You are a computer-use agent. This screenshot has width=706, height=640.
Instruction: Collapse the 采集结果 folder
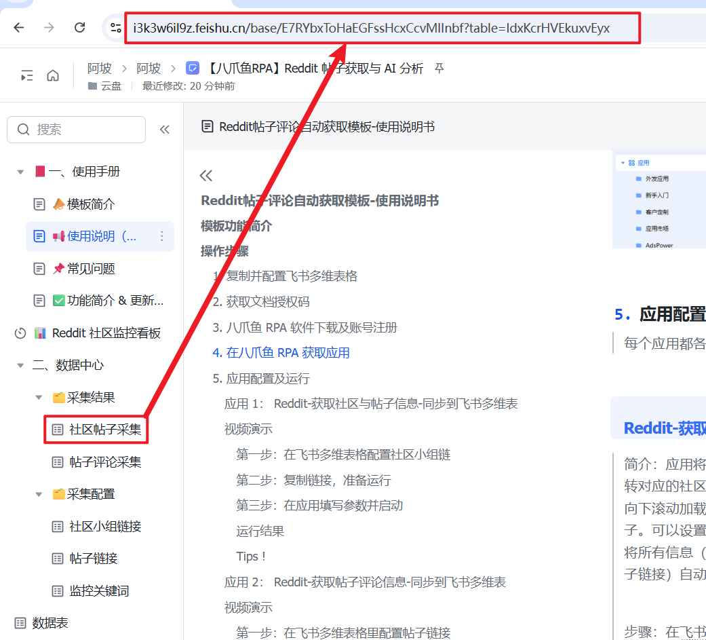click(x=39, y=398)
